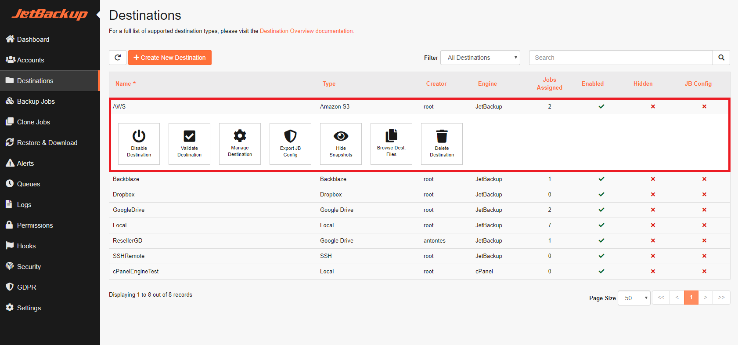This screenshot has height=345, width=738.
Task: Open Restore & Download section
Action: pyautogui.click(x=50, y=142)
